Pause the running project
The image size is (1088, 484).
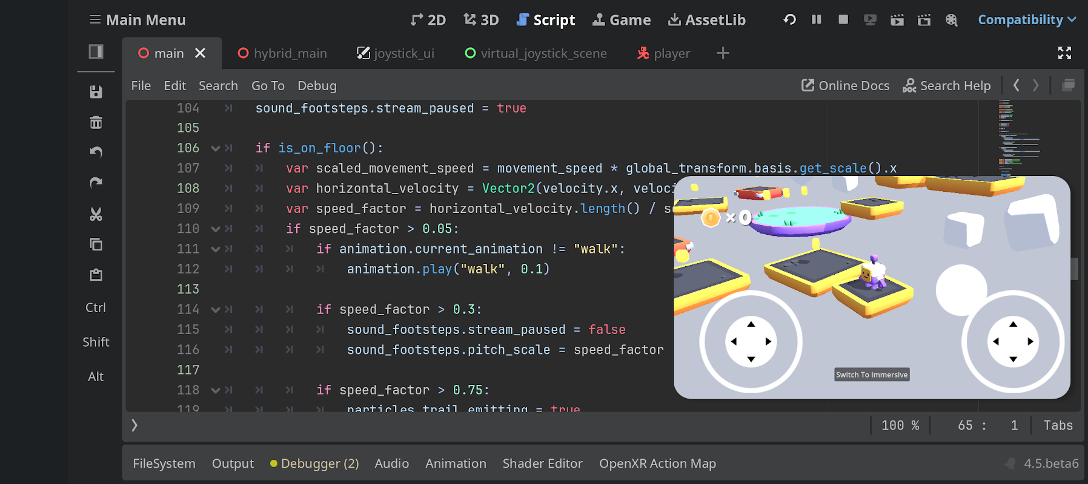(816, 20)
